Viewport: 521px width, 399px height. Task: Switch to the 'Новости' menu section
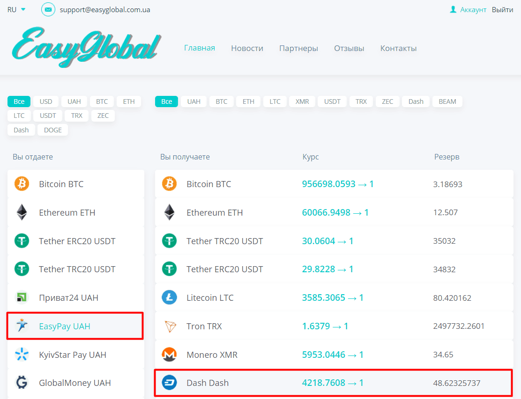247,48
